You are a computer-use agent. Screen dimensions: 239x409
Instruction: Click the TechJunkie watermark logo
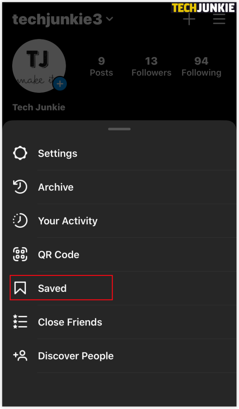pos(203,8)
